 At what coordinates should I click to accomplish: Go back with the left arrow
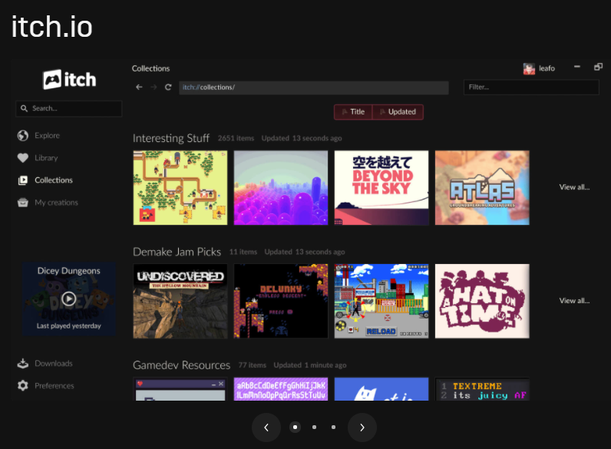(139, 87)
